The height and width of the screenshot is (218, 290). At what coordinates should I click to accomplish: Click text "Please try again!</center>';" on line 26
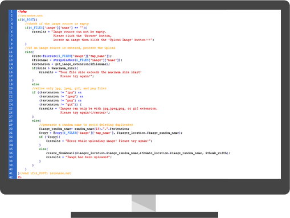pos(85,113)
